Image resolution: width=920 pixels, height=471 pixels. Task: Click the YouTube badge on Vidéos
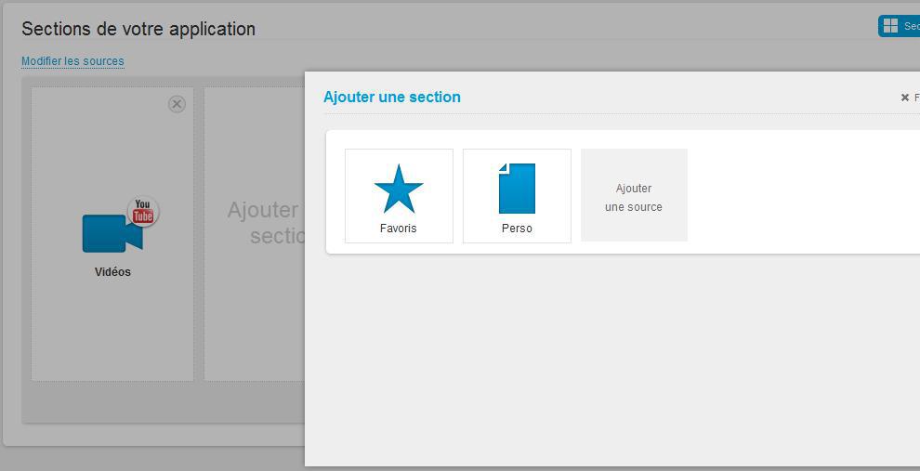tap(143, 211)
